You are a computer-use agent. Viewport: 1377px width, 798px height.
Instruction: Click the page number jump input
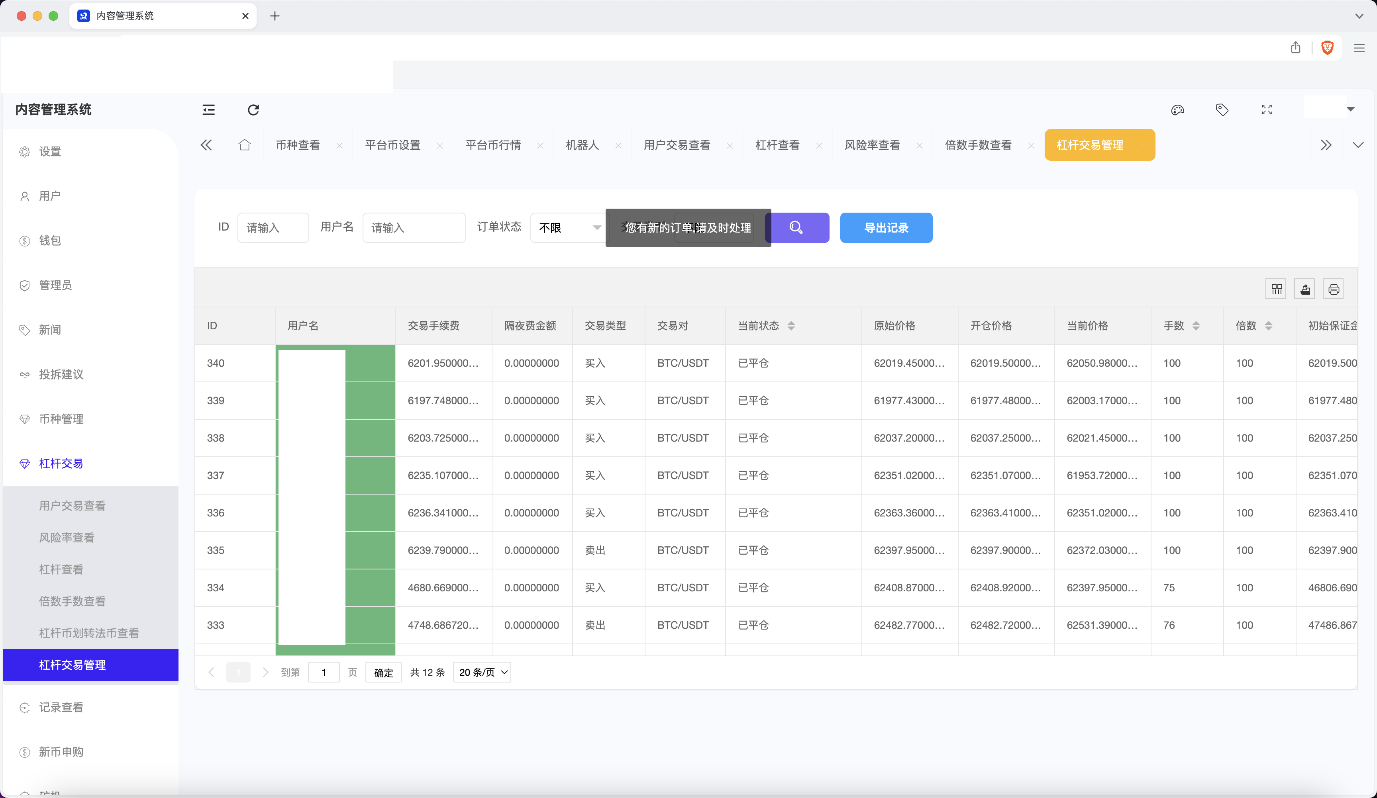click(x=324, y=673)
